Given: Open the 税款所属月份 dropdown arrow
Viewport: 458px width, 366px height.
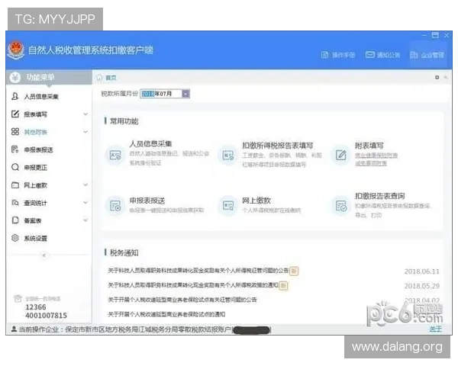Looking at the screenshot, I should click(185, 94).
